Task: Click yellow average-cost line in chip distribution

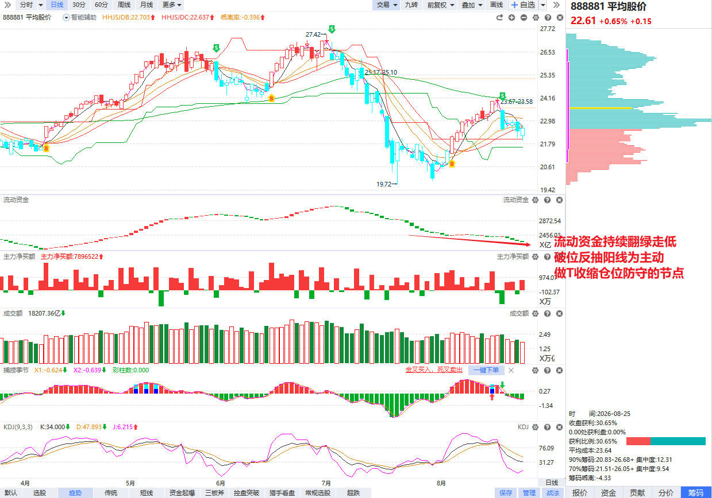Action: pos(600,108)
